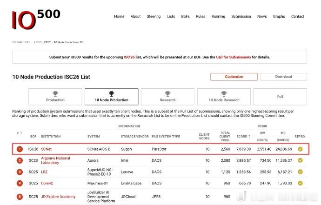Click the rank 2 badge icon
The width and height of the screenshot is (321, 205).
tap(20, 160)
